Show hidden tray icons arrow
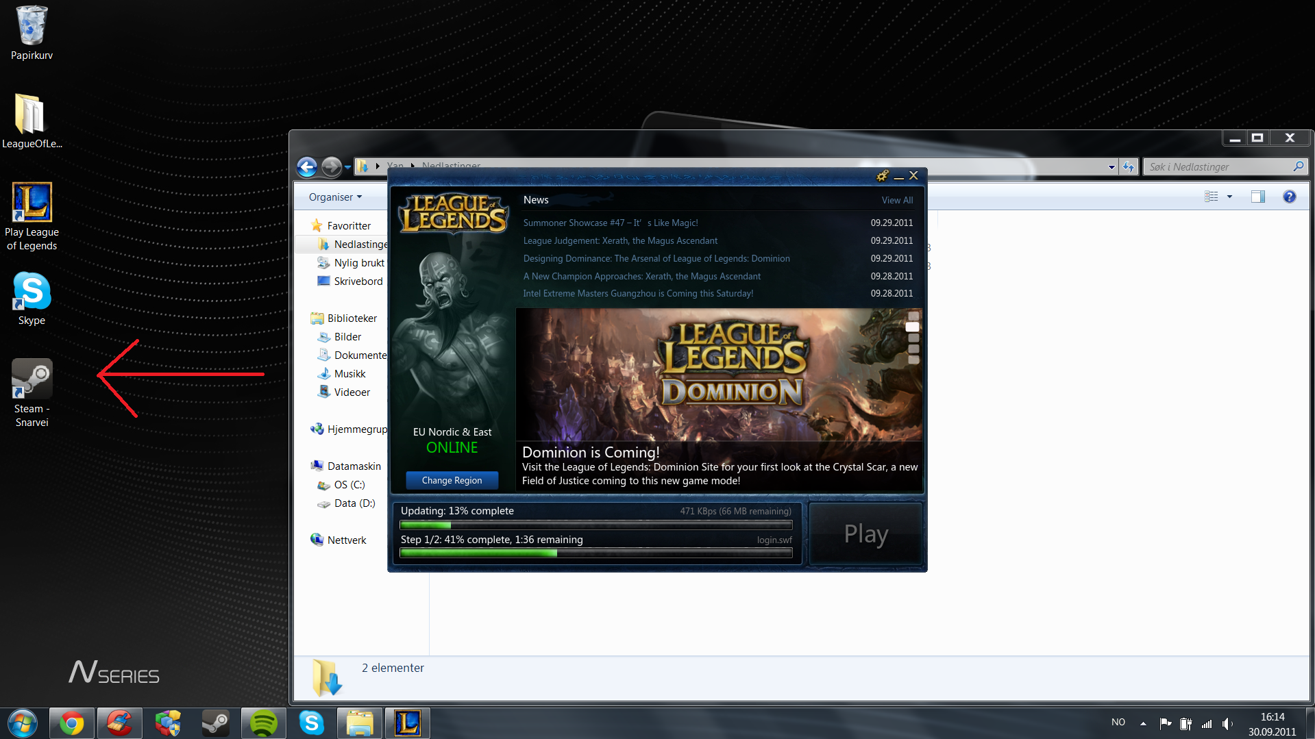This screenshot has height=739, width=1315. pyautogui.click(x=1143, y=723)
